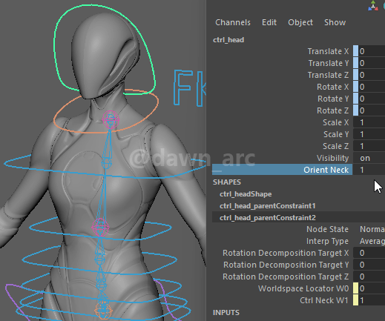Select the Rotate Y channel label
385x321 pixels.
tap(333, 99)
